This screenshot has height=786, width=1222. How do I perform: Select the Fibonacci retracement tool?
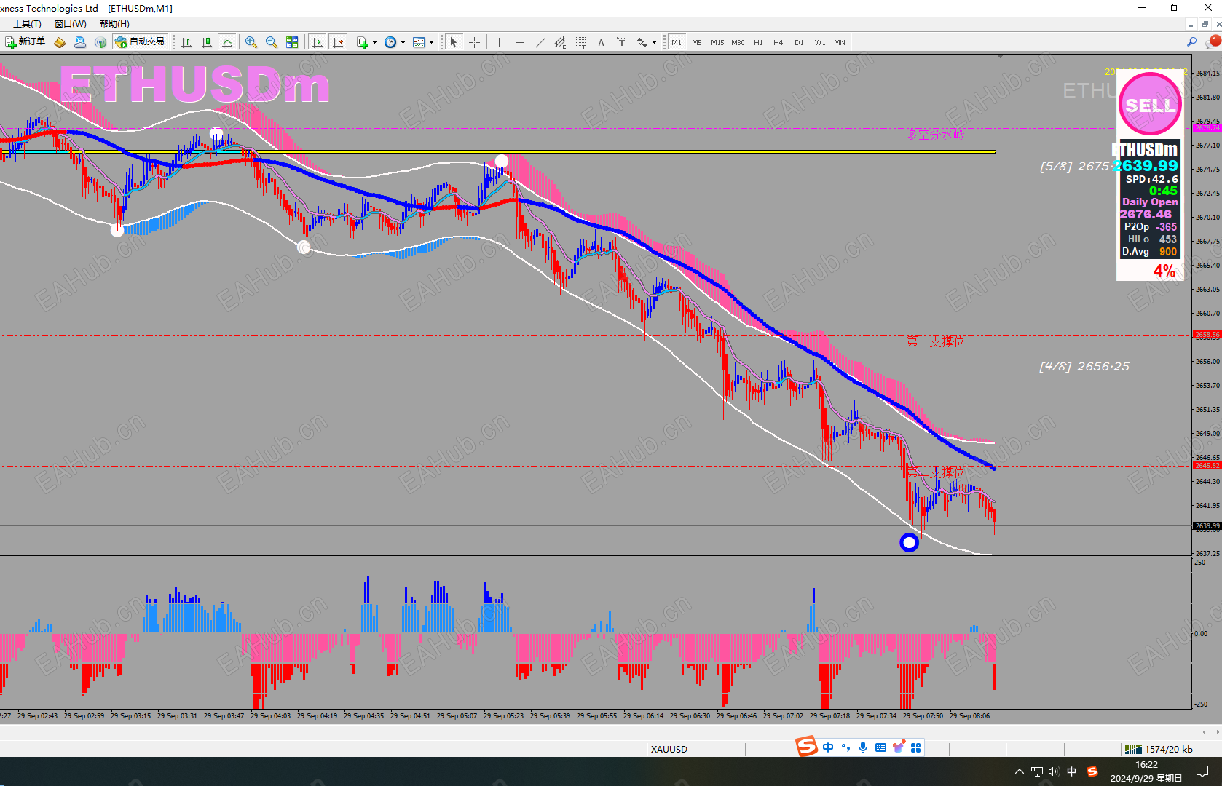[x=580, y=42]
